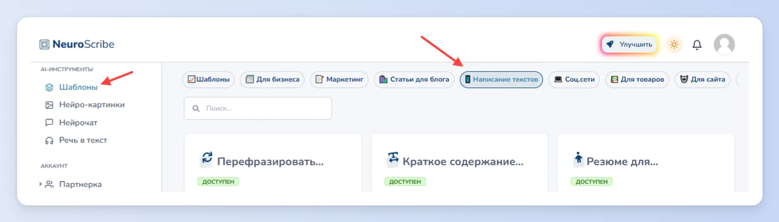The width and height of the screenshot is (779, 222).
Task: Open the Краткое содержание template card
Action: pyautogui.click(x=460, y=162)
